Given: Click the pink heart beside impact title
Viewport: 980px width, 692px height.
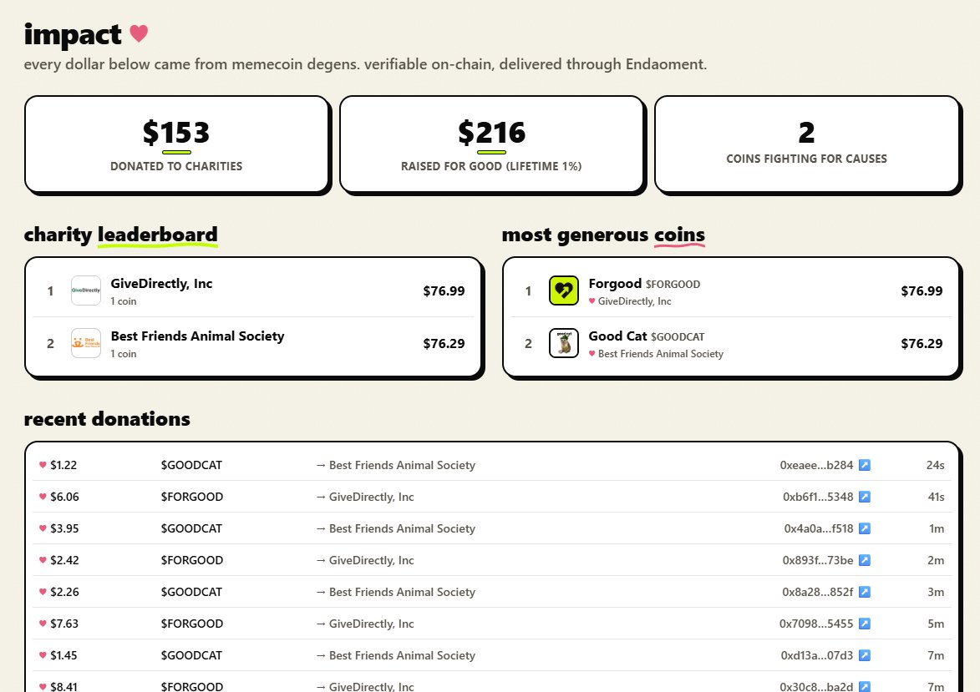Looking at the screenshot, I should point(139,33).
